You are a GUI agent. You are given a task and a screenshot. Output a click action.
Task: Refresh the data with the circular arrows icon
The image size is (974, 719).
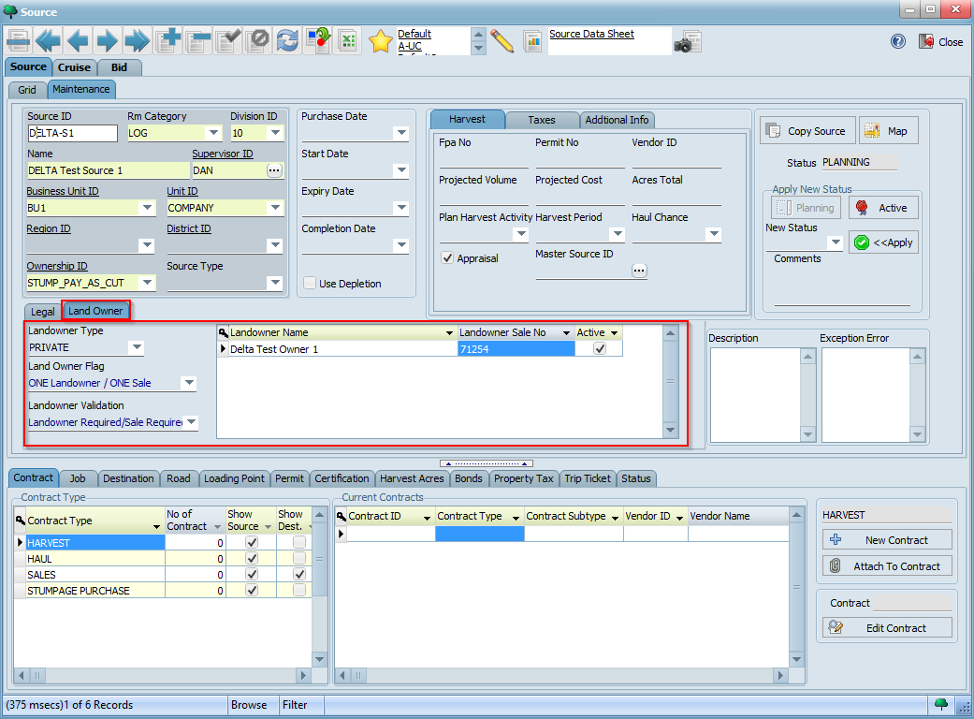click(x=287, y=41)
